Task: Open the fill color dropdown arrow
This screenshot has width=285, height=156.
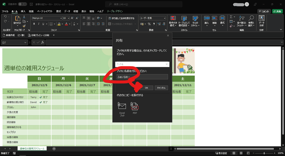Action: (62, 24)
